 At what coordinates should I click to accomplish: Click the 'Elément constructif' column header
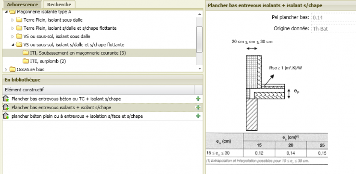pyautogui.click(x=98, y=90)
